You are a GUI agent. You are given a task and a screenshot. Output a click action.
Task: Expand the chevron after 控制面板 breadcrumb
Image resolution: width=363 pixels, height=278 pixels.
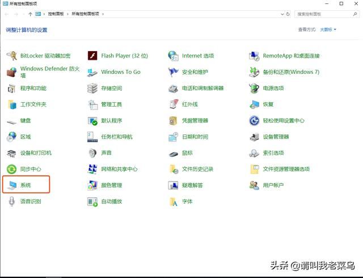(67, 14)
